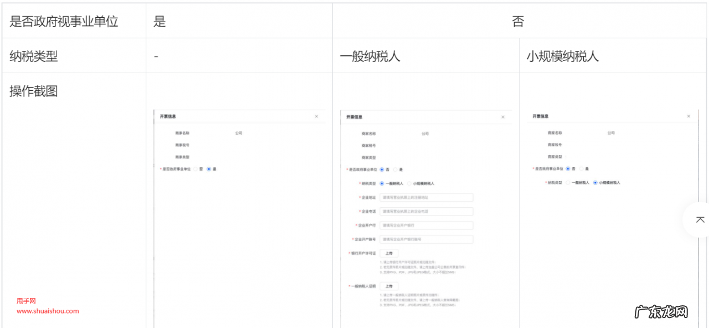Click the 企业电话 input field
Screen dimensions: 709x328
point(427,212)
